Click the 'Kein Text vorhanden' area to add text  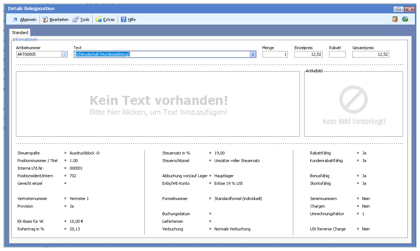[158, 104]
